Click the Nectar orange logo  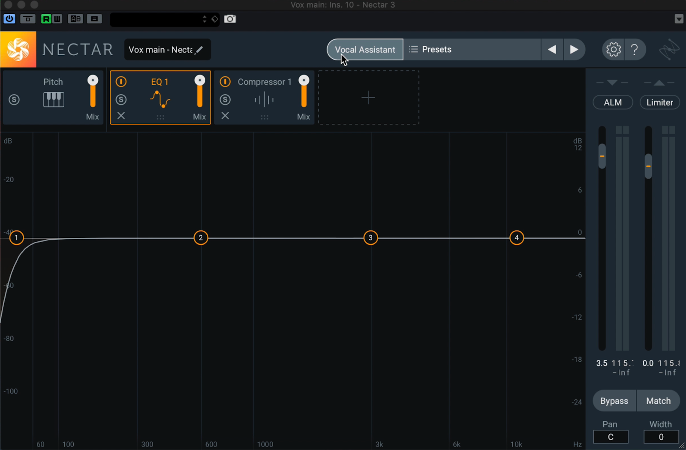point(18,49)
